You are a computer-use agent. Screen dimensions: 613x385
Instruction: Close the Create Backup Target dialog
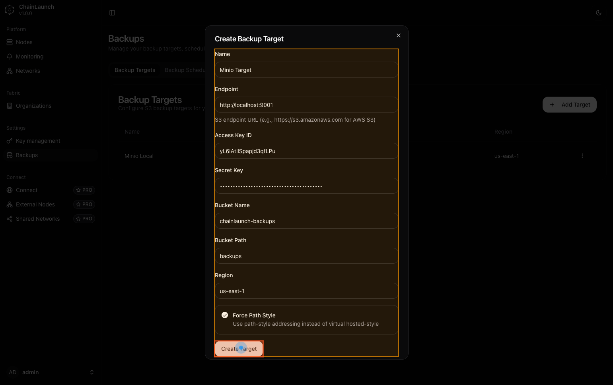click(x=398, y=35)
